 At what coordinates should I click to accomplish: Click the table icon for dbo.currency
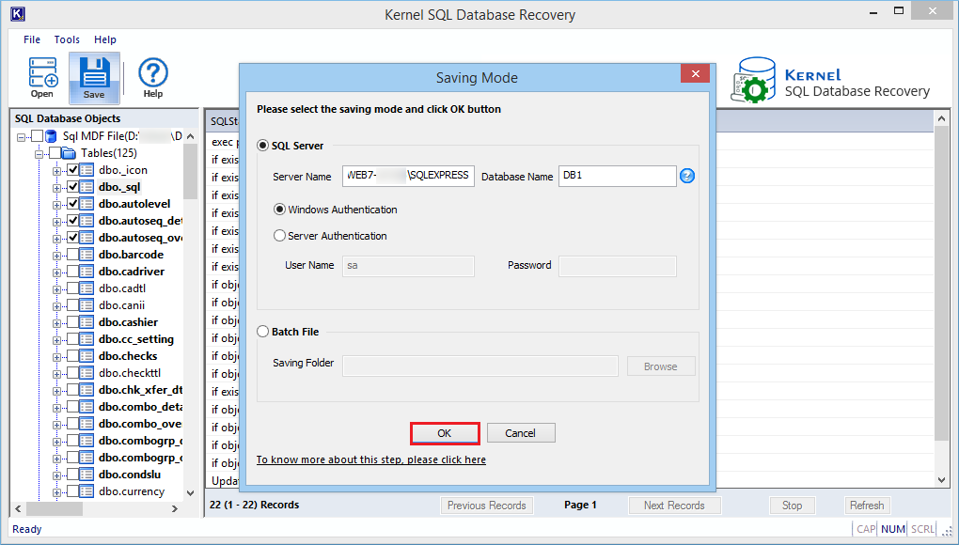click(86, 491)
